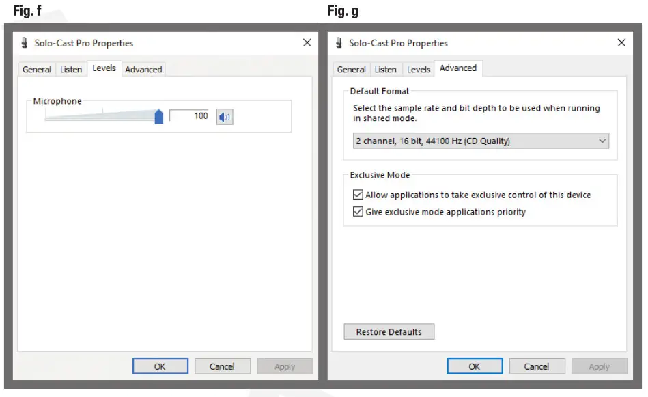Click microphone icon in right dialog title bar
This screenshot has width=648, height=397.
point(339,43)
